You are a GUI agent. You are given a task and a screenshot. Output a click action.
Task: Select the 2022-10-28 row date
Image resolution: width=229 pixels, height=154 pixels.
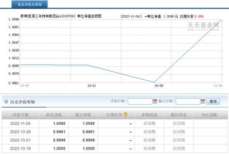tap(20, 132)
